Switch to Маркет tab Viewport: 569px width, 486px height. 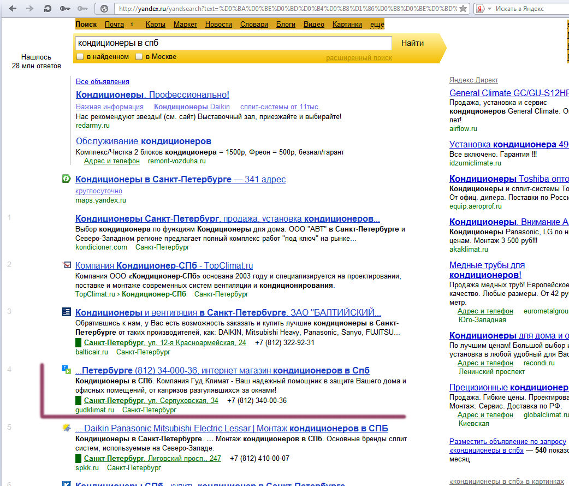click(x=185, y=25)
